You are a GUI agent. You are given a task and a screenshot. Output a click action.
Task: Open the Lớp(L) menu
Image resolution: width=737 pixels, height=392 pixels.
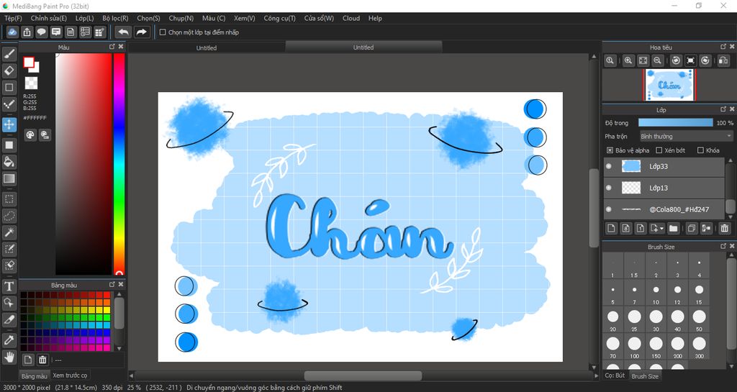tap(85, 18)
